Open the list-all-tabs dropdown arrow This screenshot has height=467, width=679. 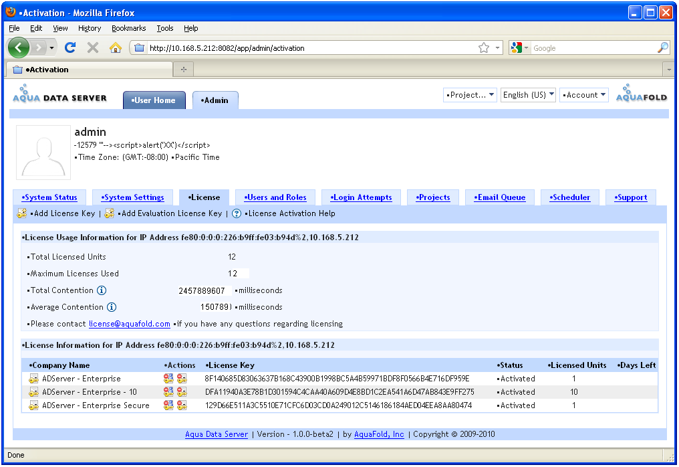pyautogui.click(x=668, y=70)
